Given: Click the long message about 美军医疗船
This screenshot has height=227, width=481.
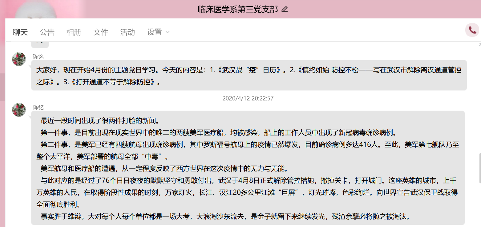Looking at the screenshot, I should pos(248,168).
